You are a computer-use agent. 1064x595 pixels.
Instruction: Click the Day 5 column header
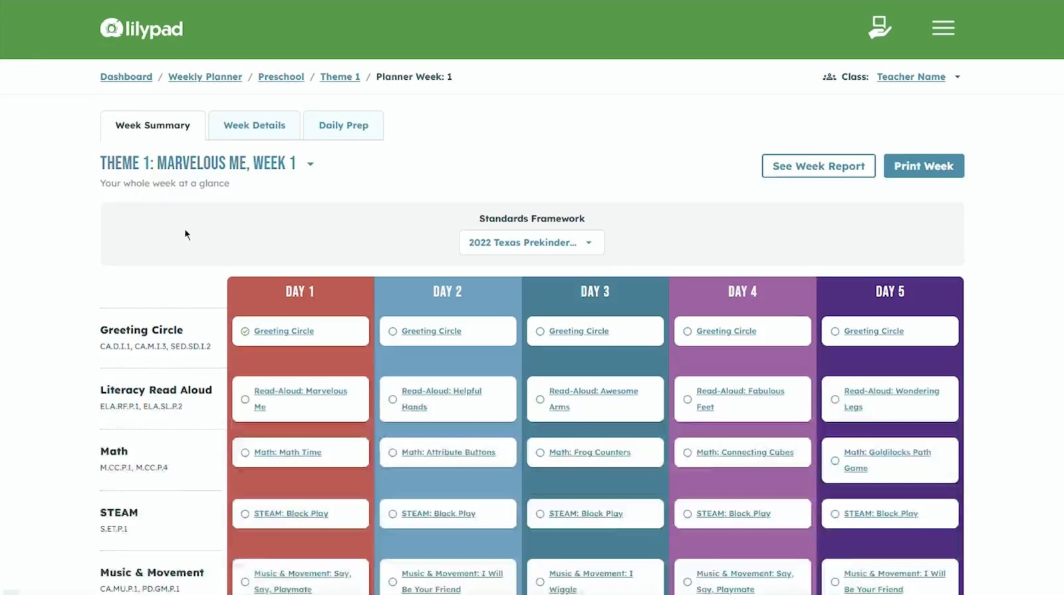890,292
